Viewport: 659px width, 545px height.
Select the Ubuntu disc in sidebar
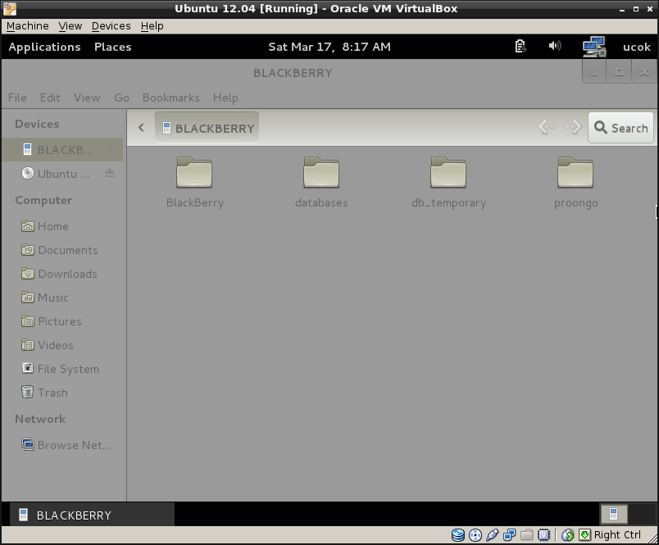tap(62, 174)
